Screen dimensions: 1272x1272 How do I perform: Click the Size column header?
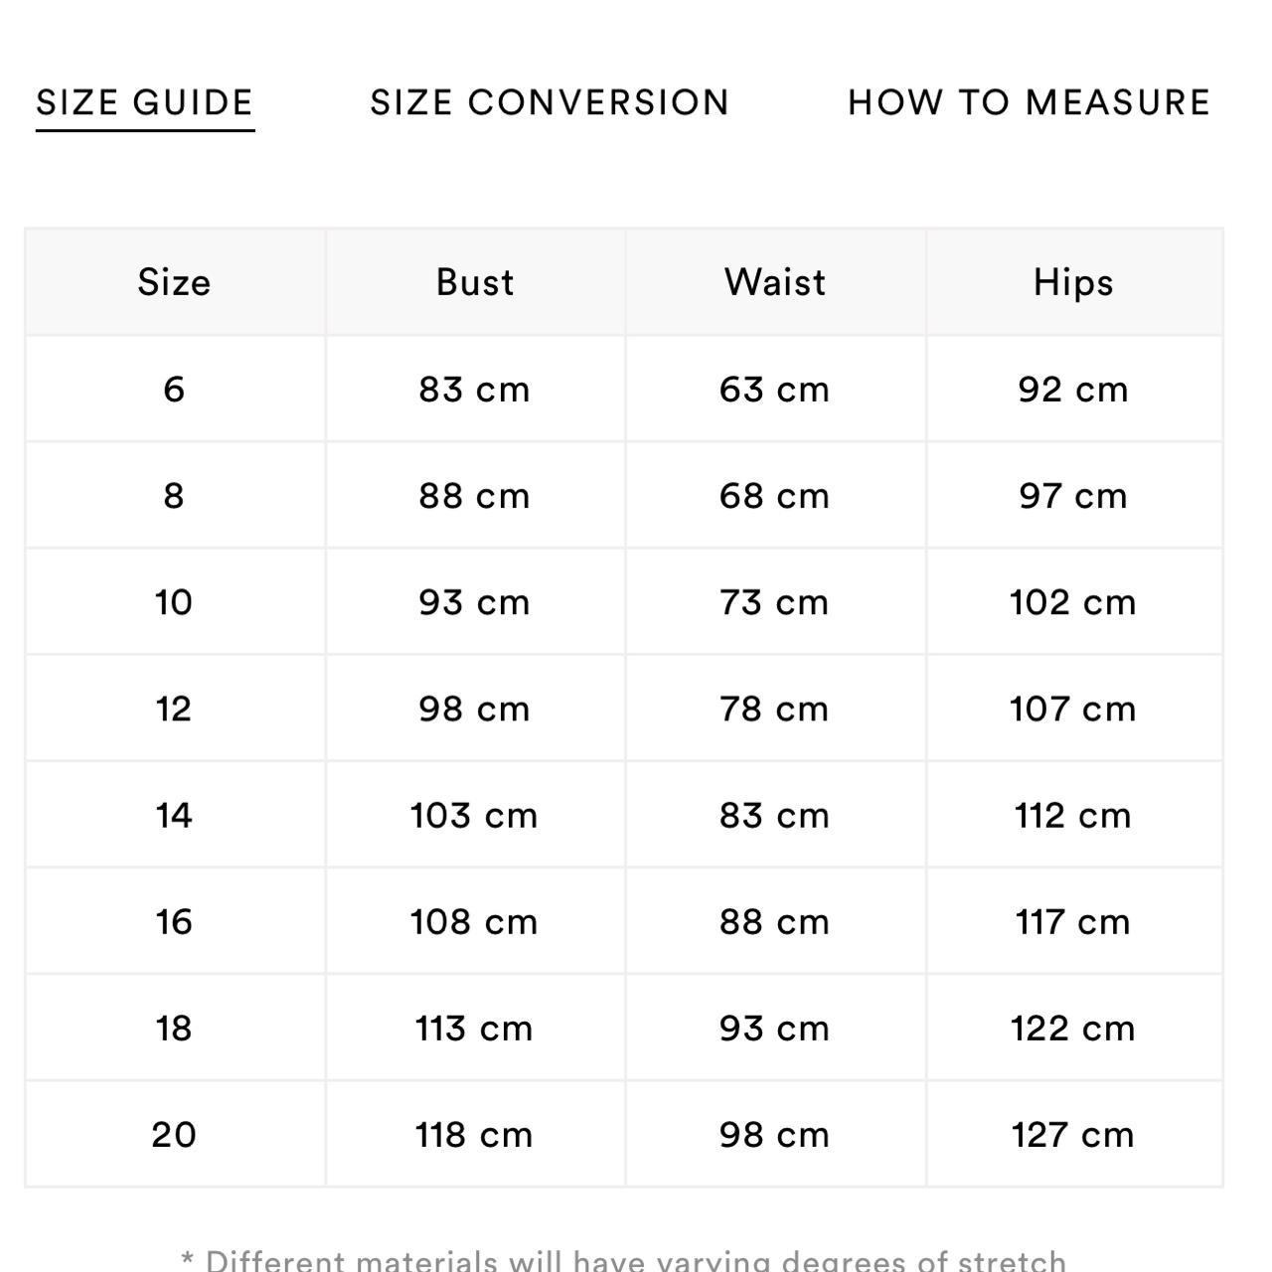pyautogui.click(x=174, y=282)
